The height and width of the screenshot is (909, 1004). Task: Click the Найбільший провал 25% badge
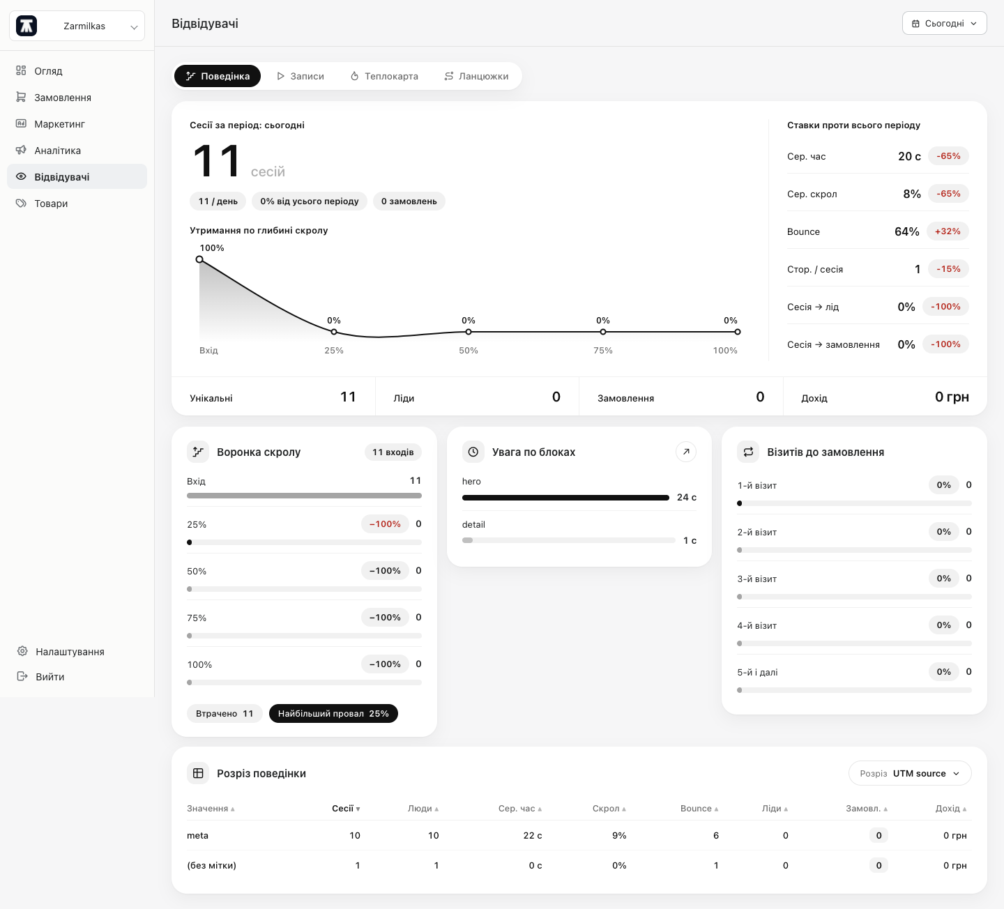(333, 713)
